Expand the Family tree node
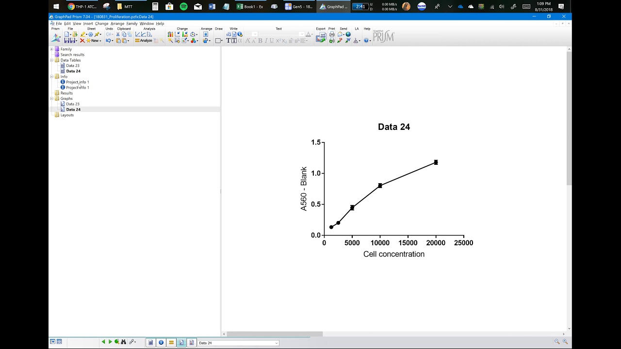621x349 pixels. coord(51,49)
